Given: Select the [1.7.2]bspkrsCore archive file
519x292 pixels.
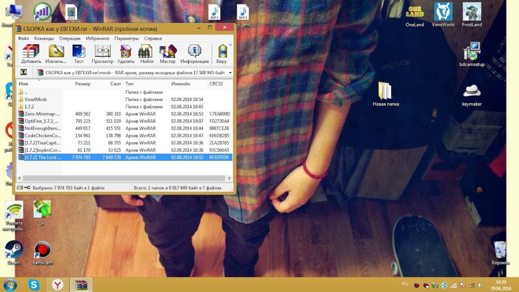Looking at the screenshot, I should point(125,150).
